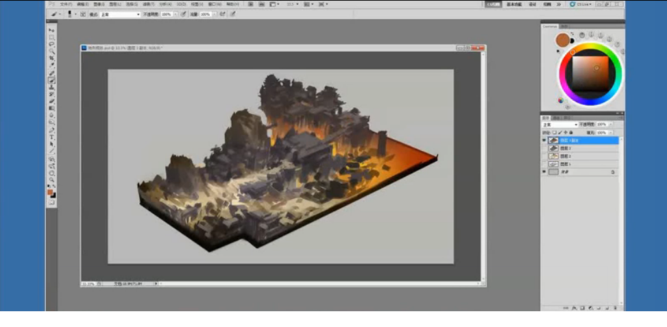Select the Gradient tool

(52, 108)
